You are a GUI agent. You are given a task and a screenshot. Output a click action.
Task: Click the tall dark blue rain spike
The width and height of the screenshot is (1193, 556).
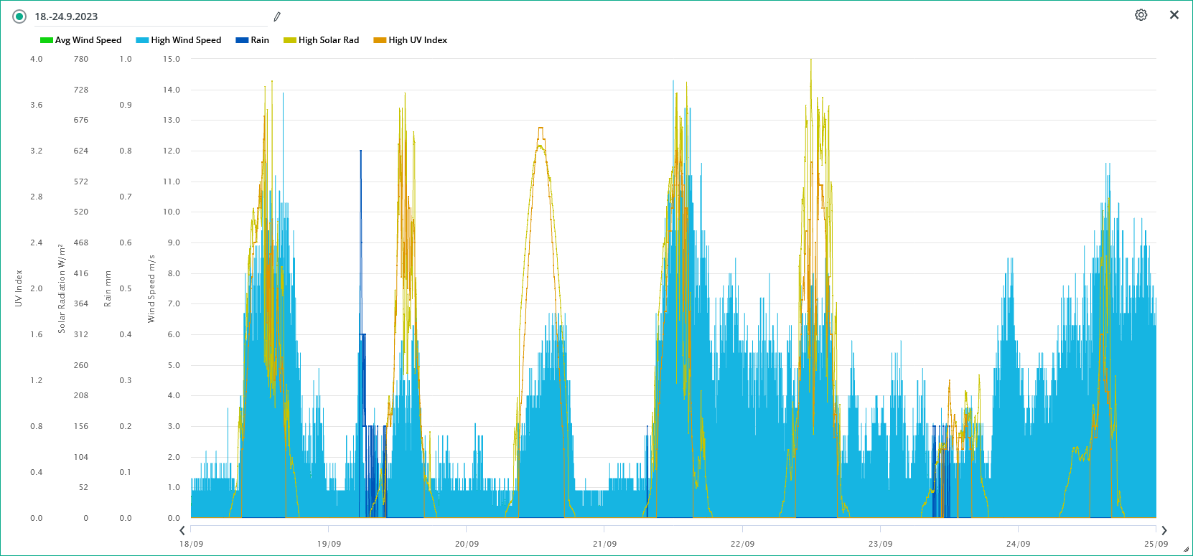(361, 215)
